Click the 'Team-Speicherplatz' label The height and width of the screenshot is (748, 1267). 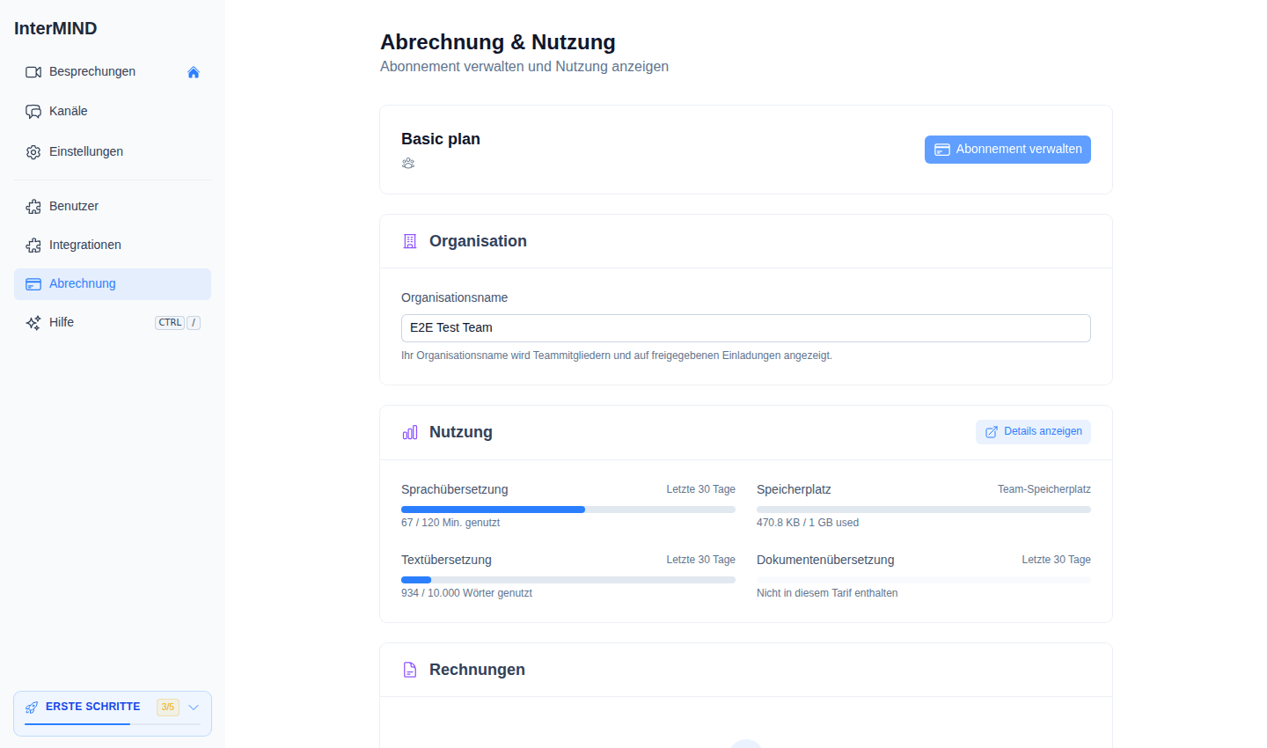(1044, 489)
